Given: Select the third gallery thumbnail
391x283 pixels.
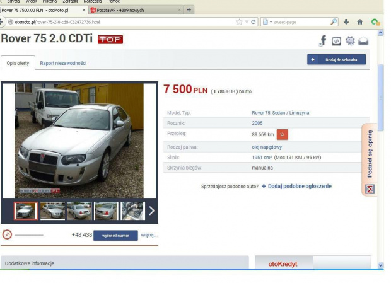Looking at the screenshot, I should click(x=79, y=211).
